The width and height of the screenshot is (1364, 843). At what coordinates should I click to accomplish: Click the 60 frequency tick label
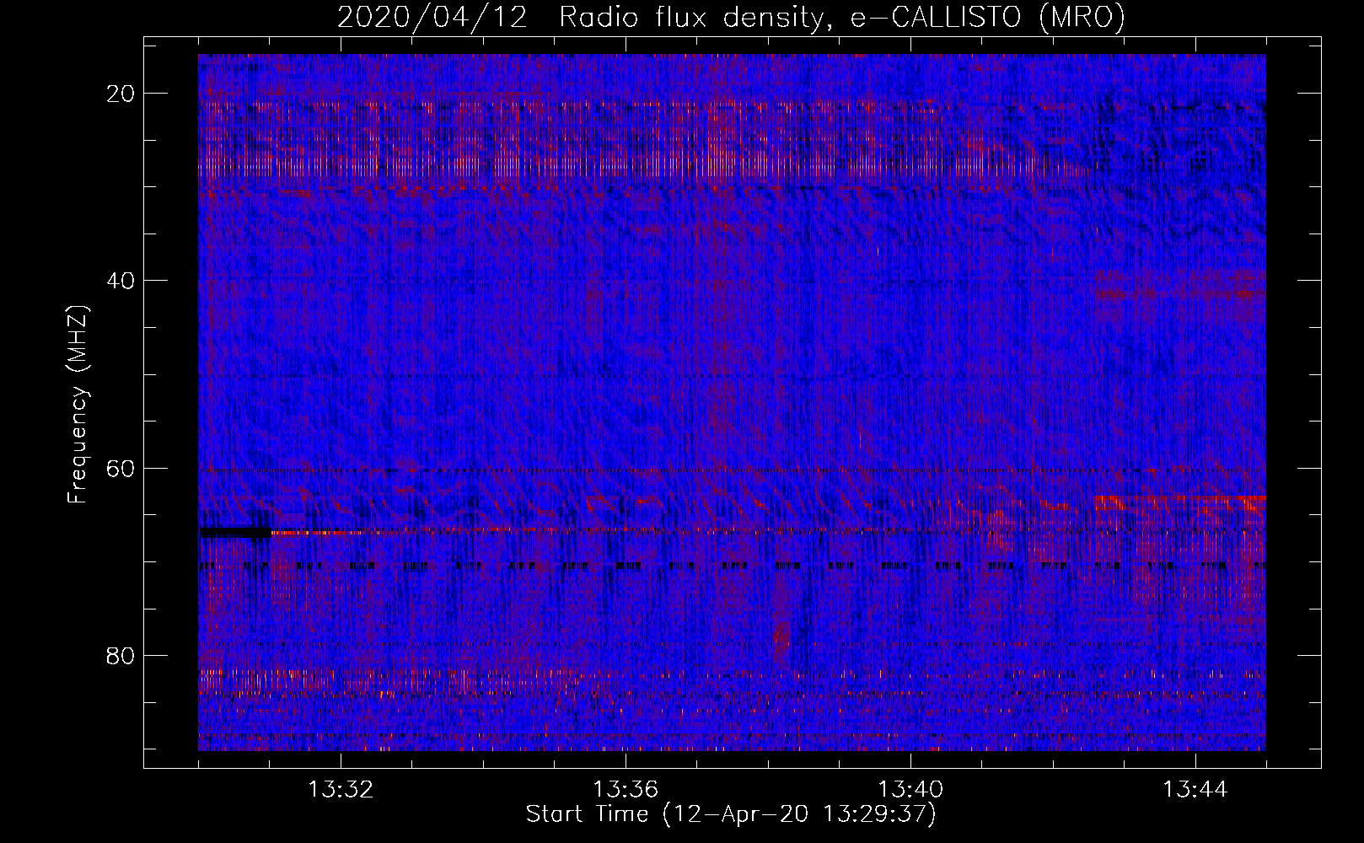pyautogui.click(x=121, y=468)
